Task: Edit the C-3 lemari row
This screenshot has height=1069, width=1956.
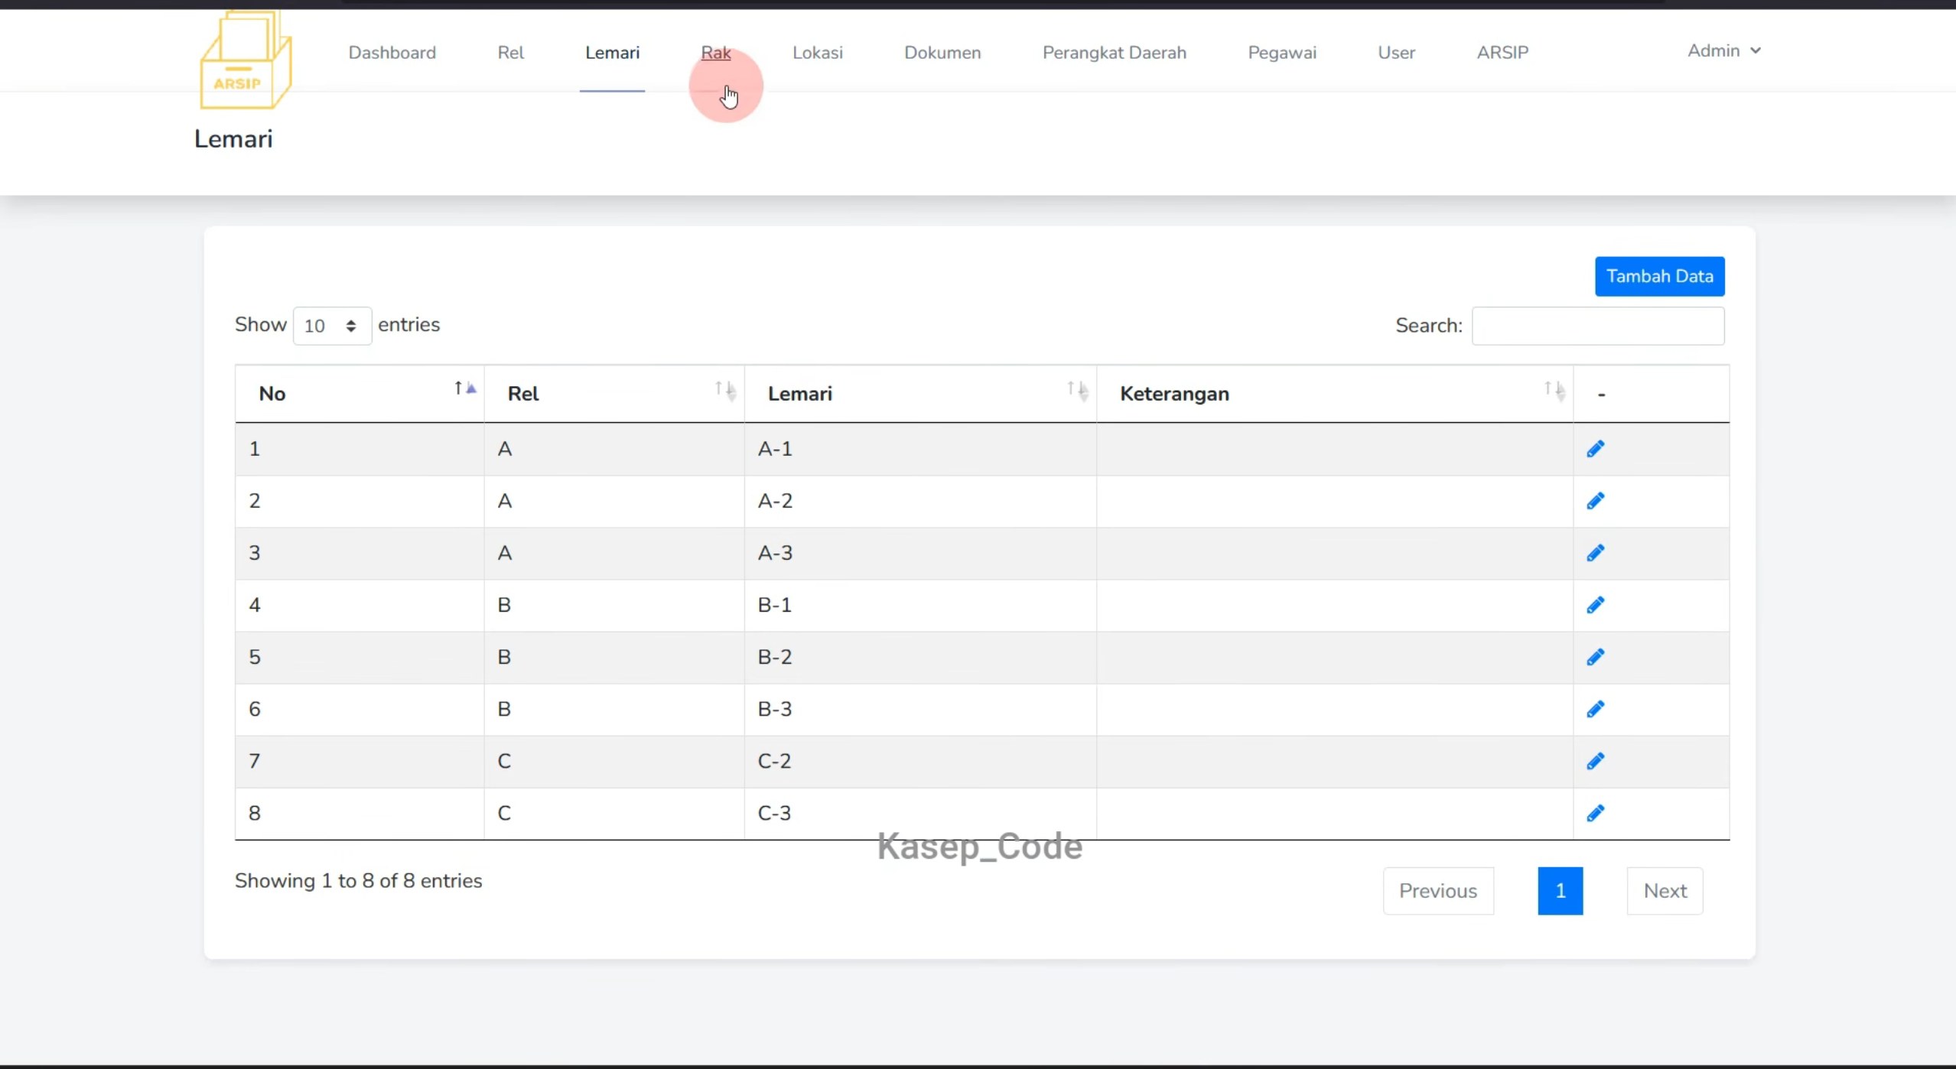Action: pos(1595,813)
